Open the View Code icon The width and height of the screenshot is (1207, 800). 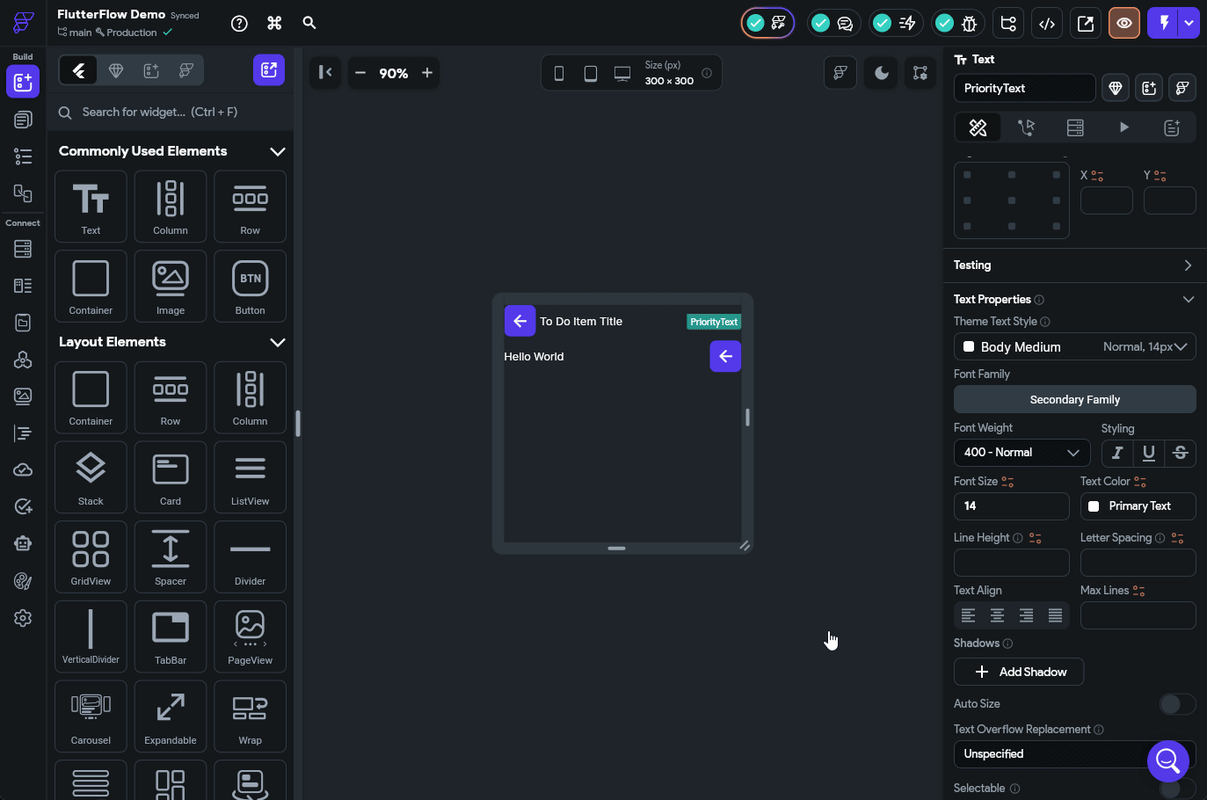pyautogui.click(x=1047, y=24)
